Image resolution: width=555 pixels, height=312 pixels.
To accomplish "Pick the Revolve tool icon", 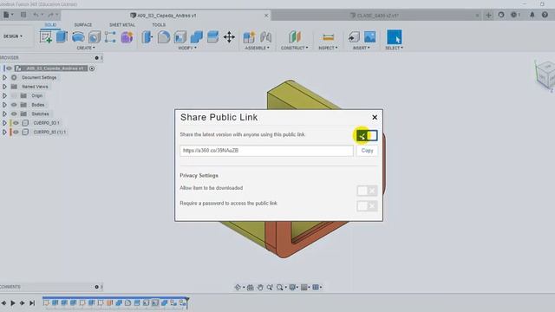I will point(78,36).
